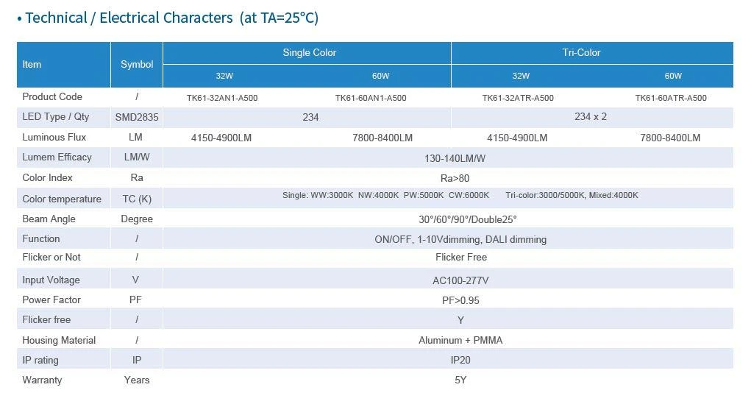Viewport: 751px width, 418px height.
Task: Select the Item header cell
Action: (64, 65)
